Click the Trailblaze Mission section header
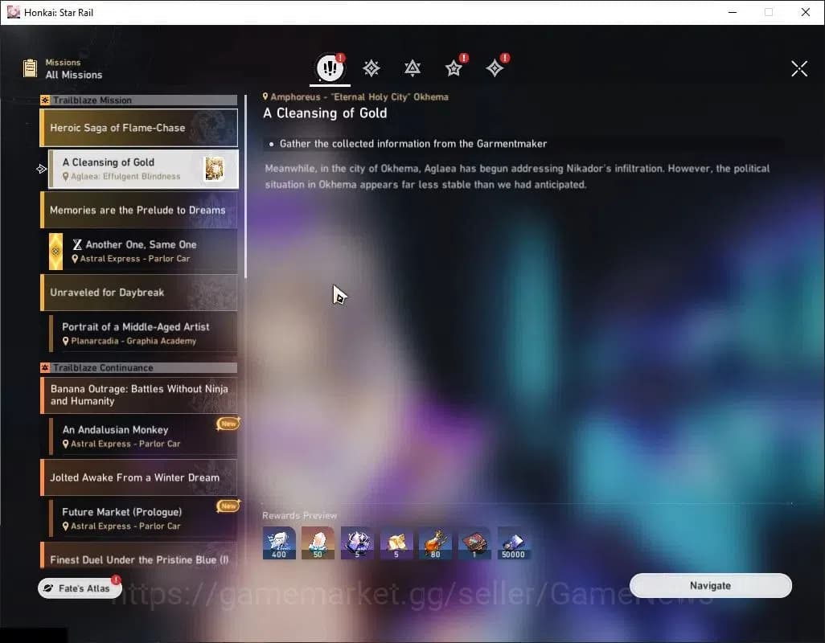Screen dimensions: 825x643 139,100
